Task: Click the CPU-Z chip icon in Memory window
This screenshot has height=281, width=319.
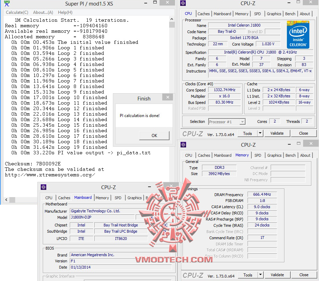Action: 183,145
